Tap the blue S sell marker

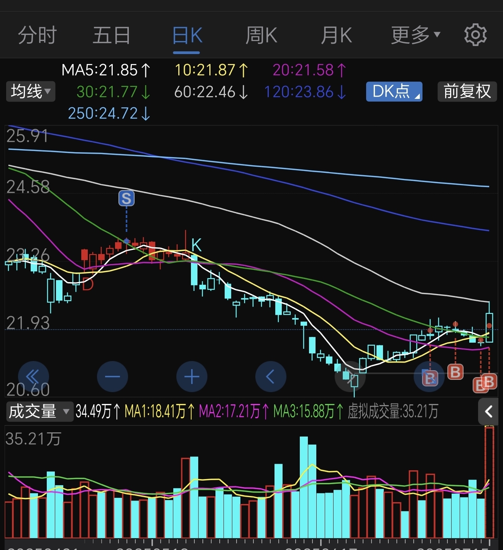127,198
